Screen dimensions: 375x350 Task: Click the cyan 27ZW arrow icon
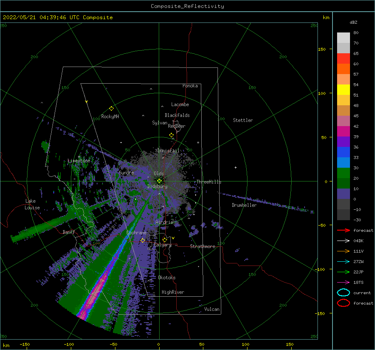(x=343, y=262)
